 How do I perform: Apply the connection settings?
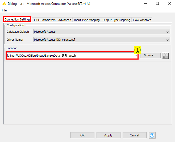click(x=108, y=135)
